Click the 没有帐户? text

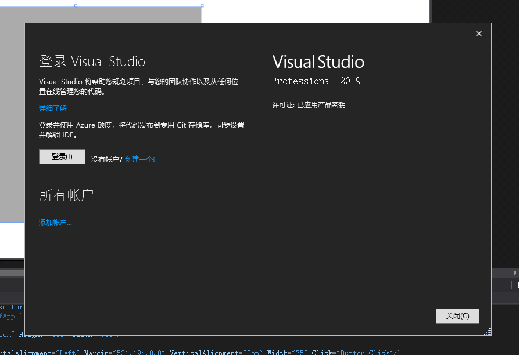click(x=106, y=159)
